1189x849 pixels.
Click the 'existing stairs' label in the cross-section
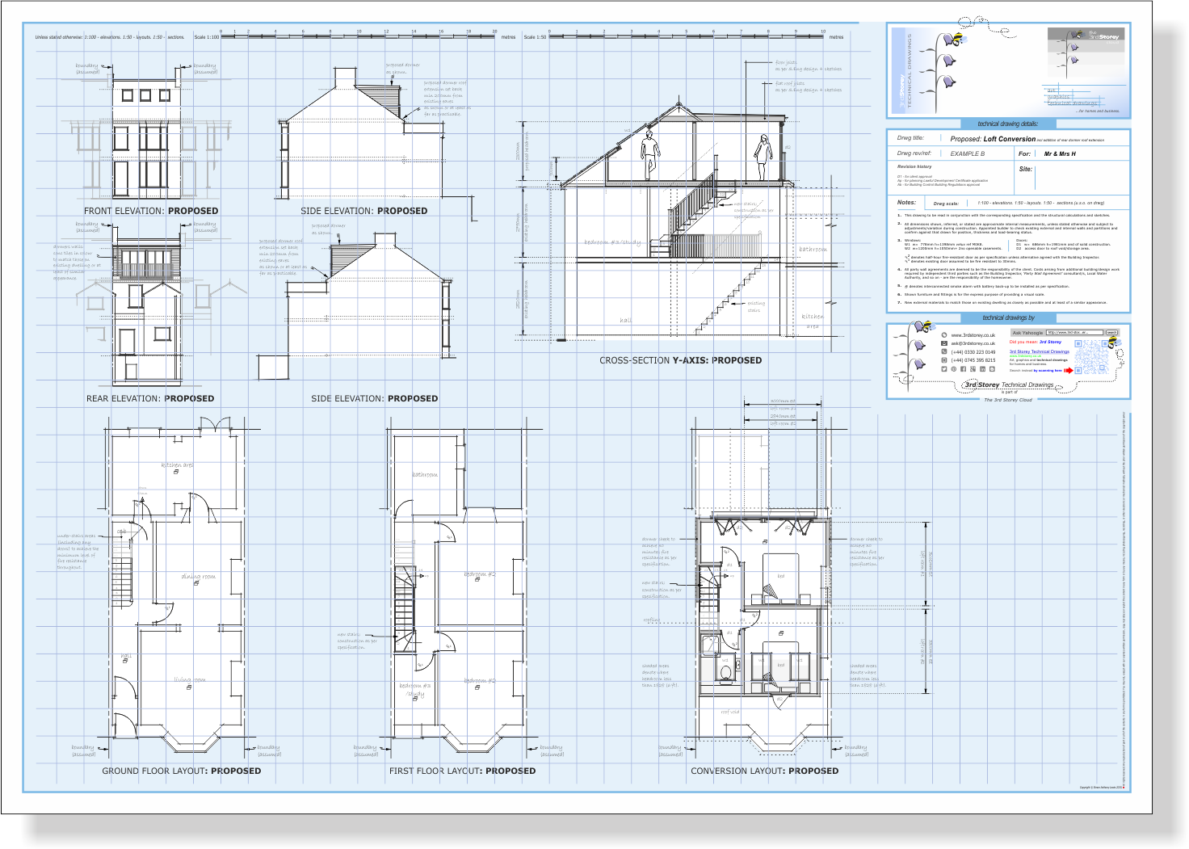coord(755,307)
